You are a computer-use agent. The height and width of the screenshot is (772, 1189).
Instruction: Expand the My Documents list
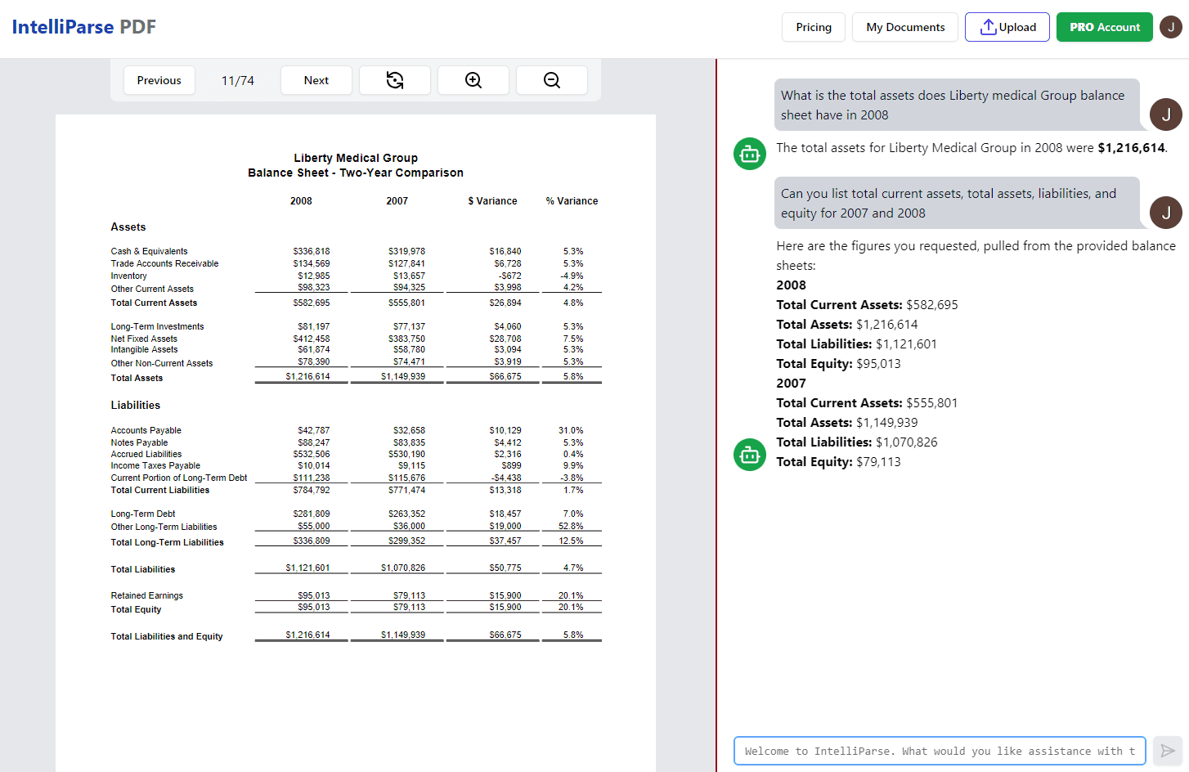pyautogui.click(x=904, y=26)
